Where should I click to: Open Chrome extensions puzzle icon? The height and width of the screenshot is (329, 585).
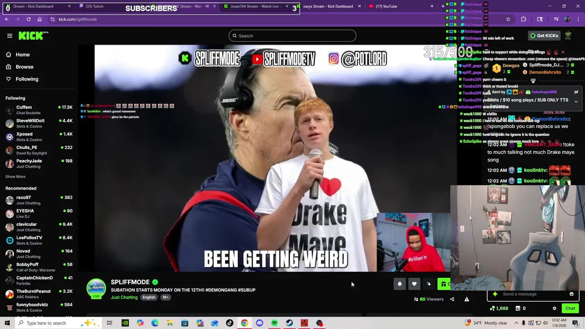coord(524,19)
